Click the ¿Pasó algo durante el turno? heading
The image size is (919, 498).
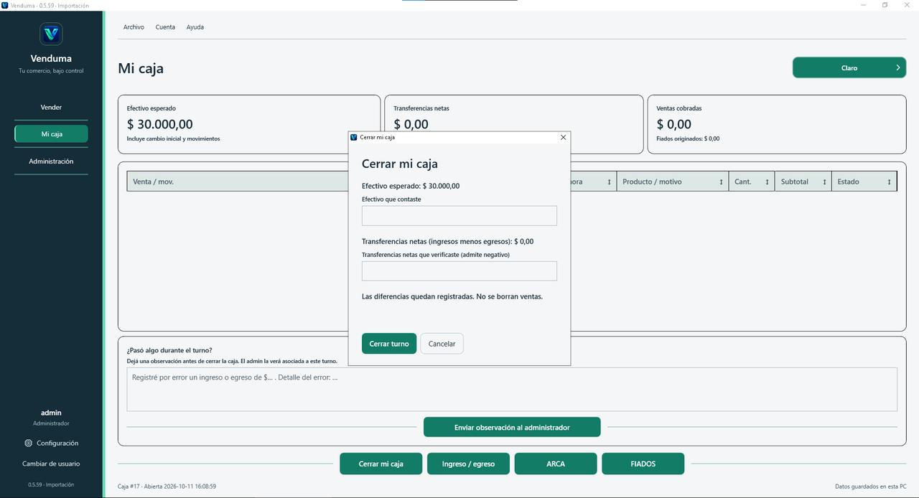tap(169, 350)
